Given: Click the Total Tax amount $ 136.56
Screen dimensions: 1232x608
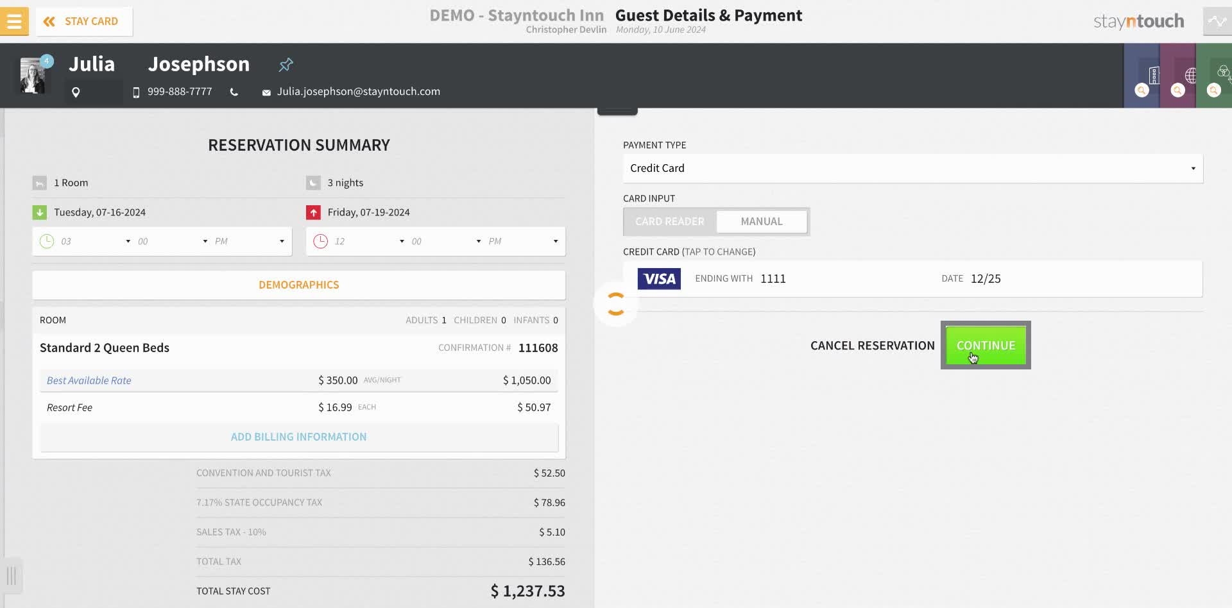Looking at the screenshot, I should pos(547,562).
